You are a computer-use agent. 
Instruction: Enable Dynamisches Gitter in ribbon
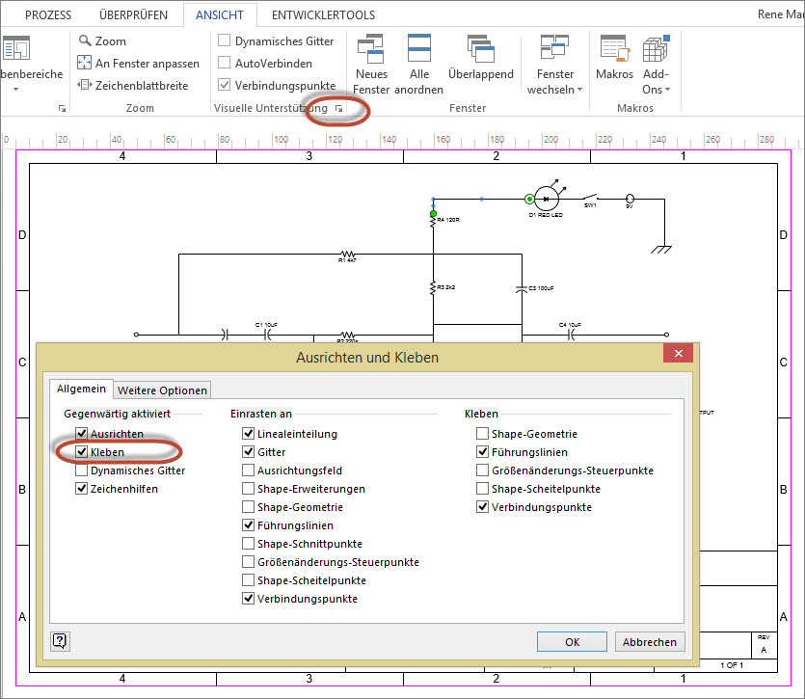pyautogui.click(x=225, y=41)
